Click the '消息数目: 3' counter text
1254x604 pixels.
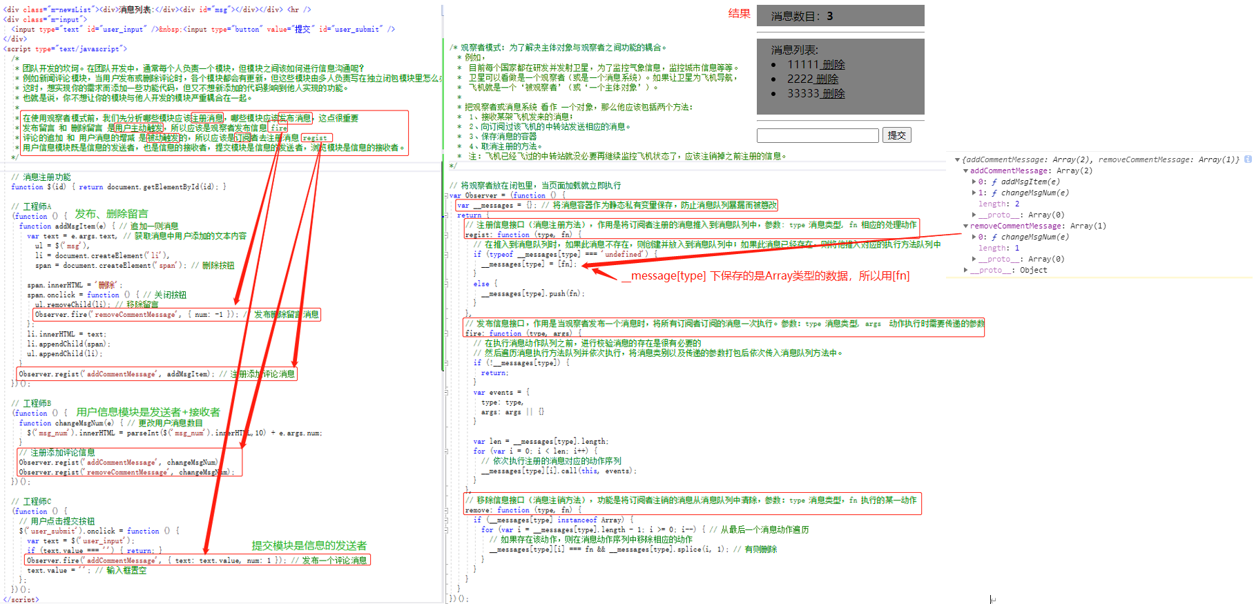tap(802, 16)
